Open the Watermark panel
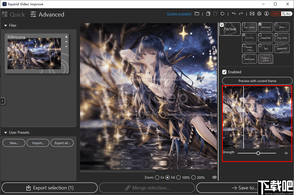 tap(282, 48)
